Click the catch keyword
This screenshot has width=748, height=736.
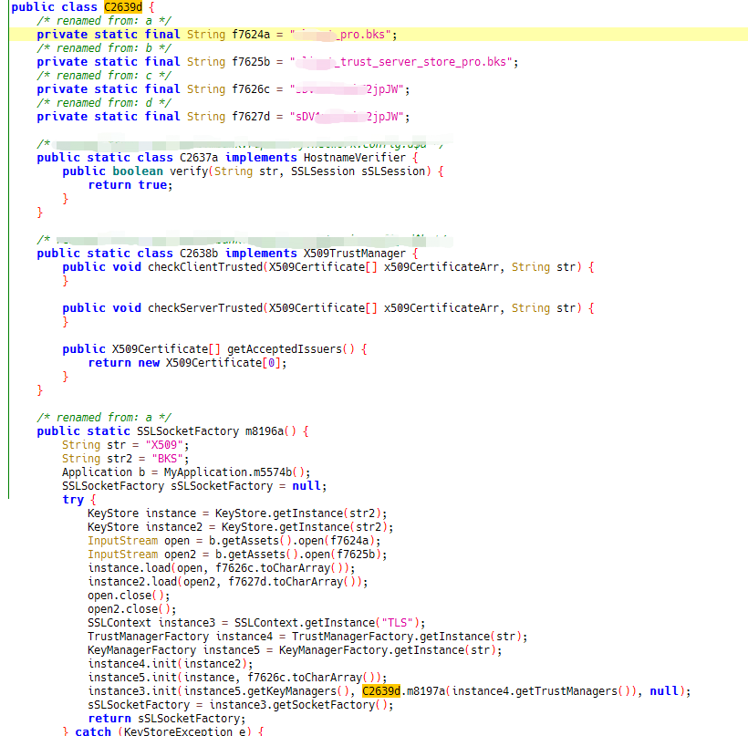93,731
